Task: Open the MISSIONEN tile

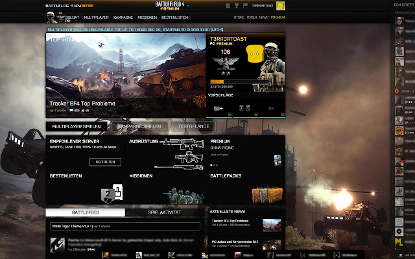Action: 165,188
